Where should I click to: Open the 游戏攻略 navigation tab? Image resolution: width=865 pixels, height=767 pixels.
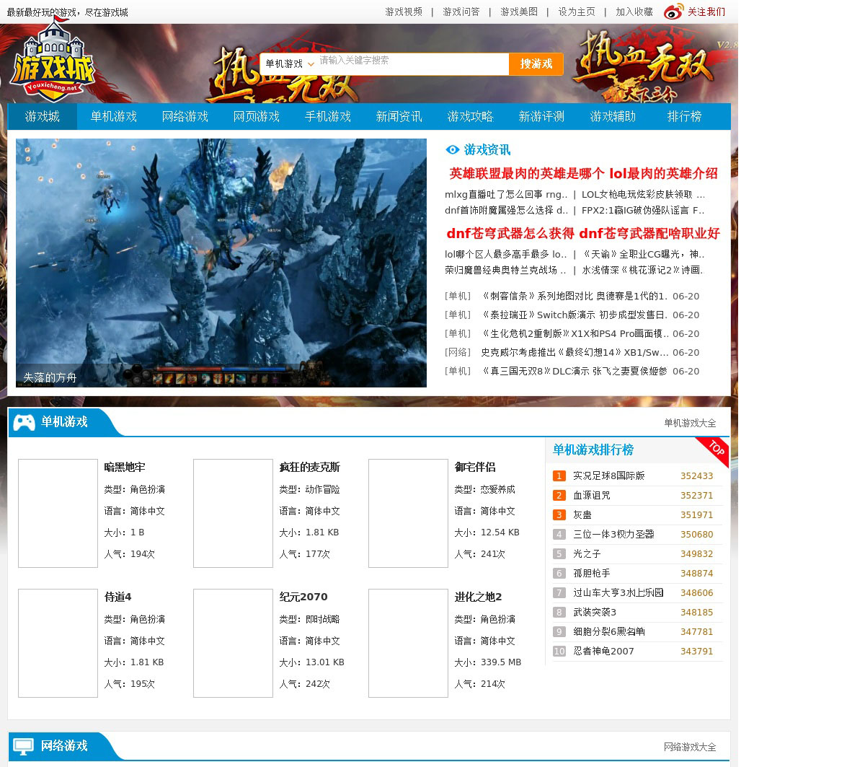pyautogui.click(x=471, y=116)
